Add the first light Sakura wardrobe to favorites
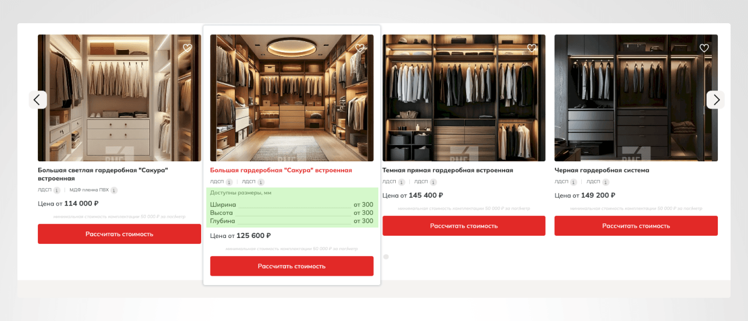 [x=187, y=48]
